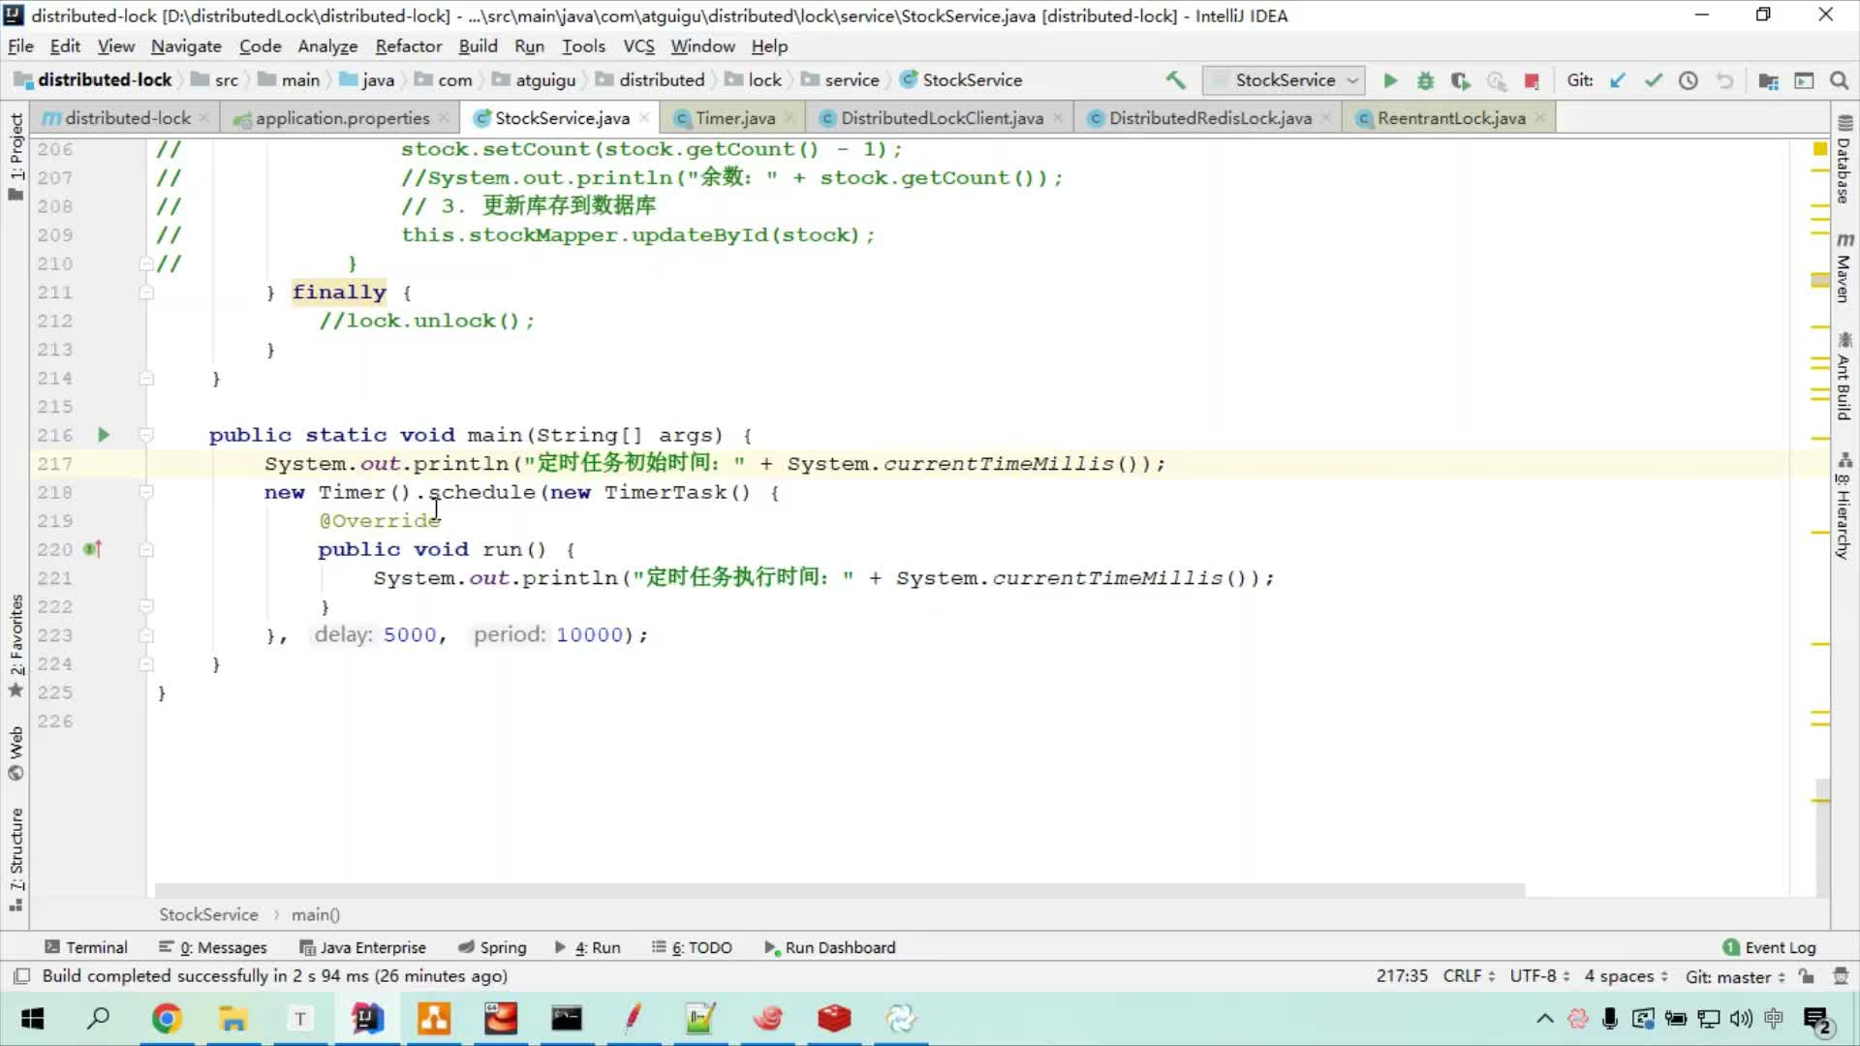Change line separator CRLF in status bar
1860x1046 pixels.
pos(1469,976)
